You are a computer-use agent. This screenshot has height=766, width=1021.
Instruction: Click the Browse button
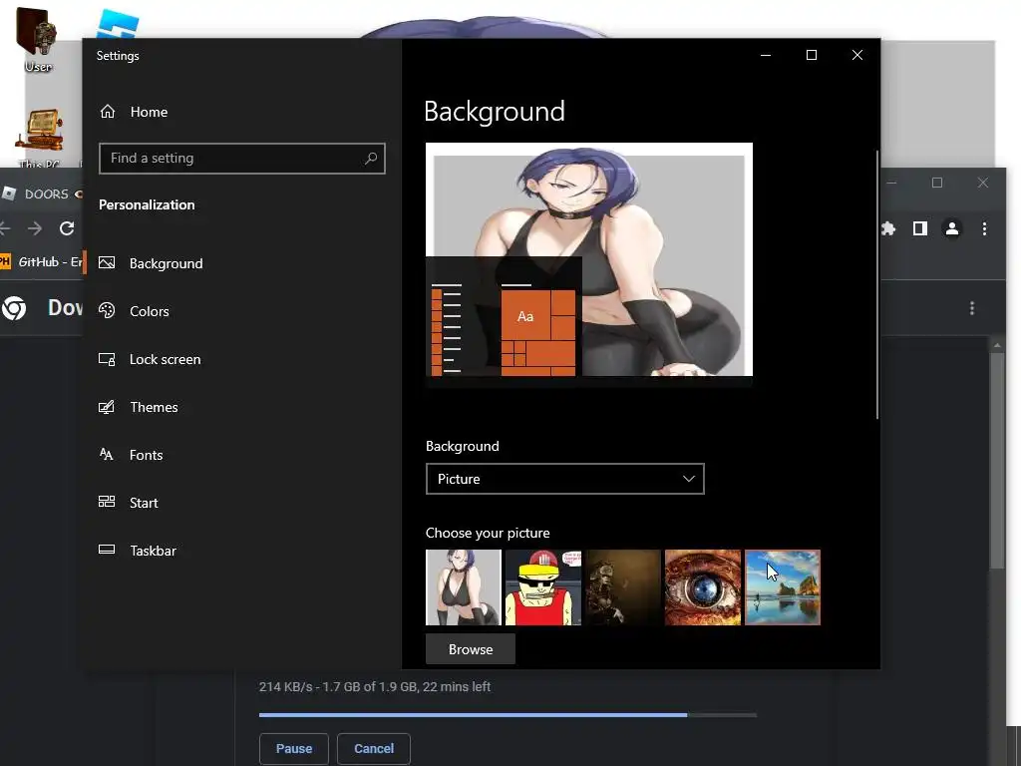(x=471, y=649)
